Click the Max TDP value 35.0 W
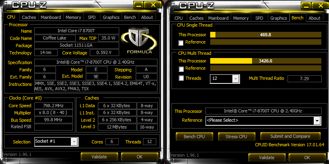The height and width of the screenshot is (164, 329). point(109,38)
